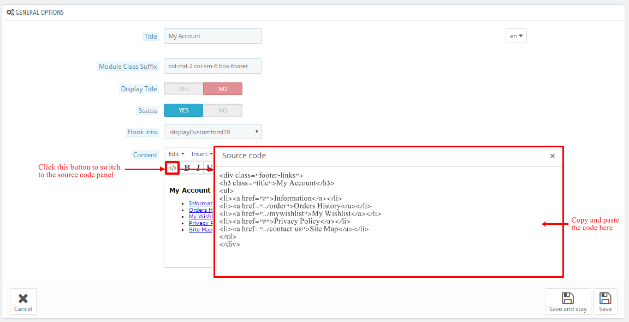Click the Cancel X icon
The height and width of the screenshot is (322, 629).
23,298
